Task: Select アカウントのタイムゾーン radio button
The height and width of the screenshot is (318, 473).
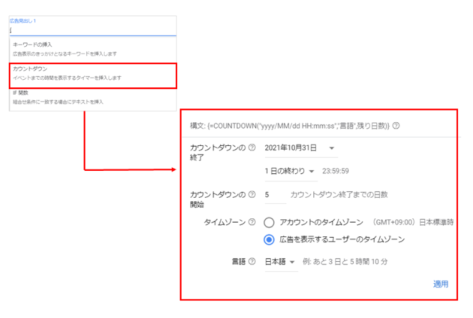Action: (x=269, y=222)
